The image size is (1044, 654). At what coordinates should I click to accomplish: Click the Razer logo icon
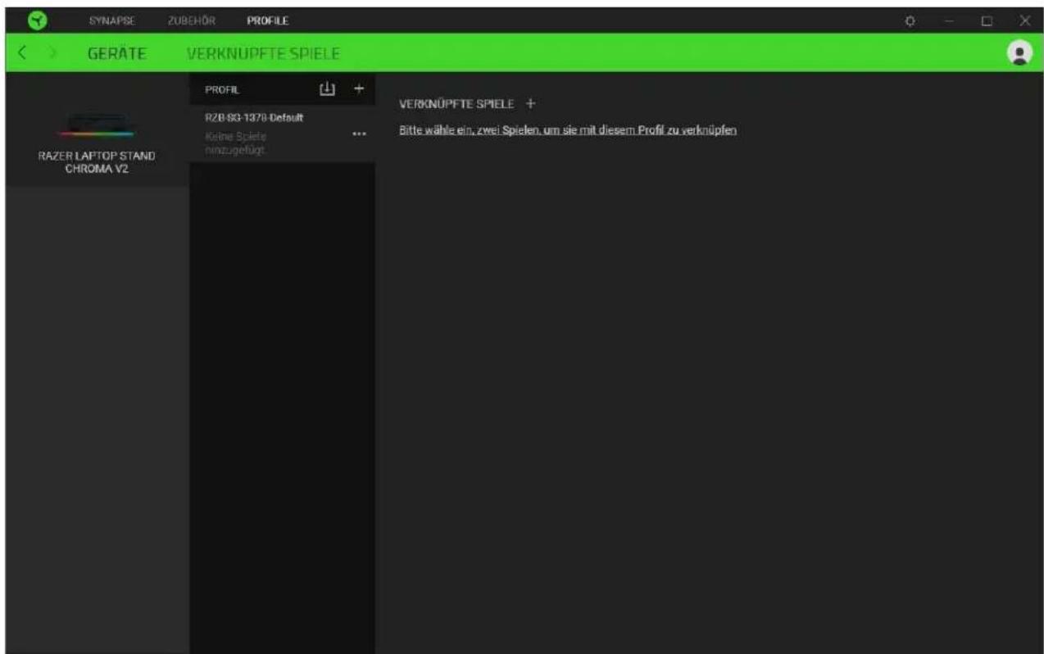[36, 18]
